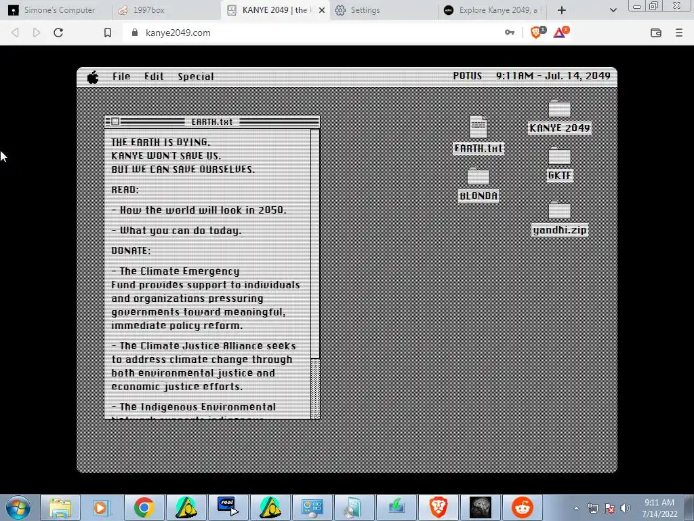Open Brave Rewards triangle icon
This screenshot has height=521, width=694.
click(560, 33)
